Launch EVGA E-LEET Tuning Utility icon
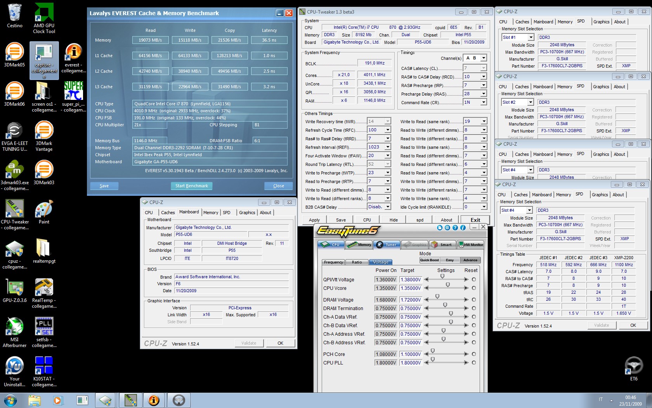This screenshot has width=652, height=408. [x=14, y=136]
